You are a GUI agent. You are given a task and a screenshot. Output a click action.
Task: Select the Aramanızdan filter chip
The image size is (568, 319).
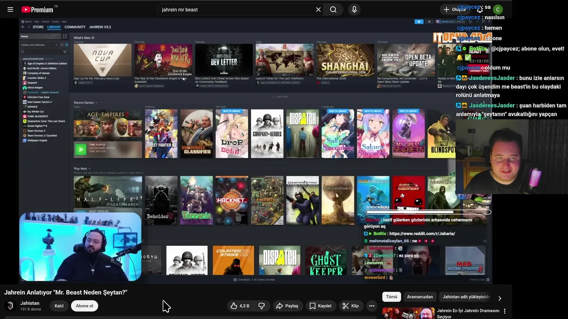[420, 297]
